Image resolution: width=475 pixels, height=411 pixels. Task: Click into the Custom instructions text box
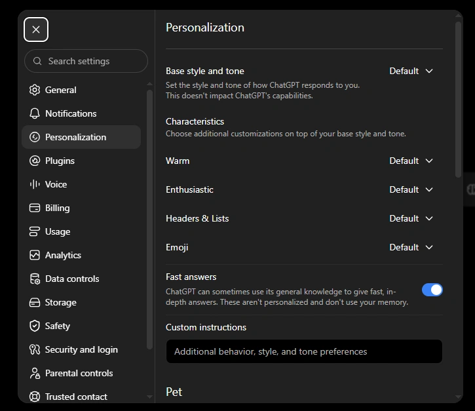(304, 351)
